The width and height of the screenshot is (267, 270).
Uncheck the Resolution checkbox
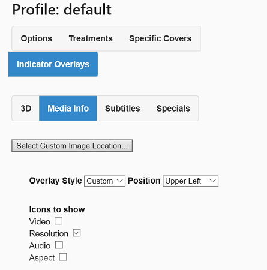77,233
